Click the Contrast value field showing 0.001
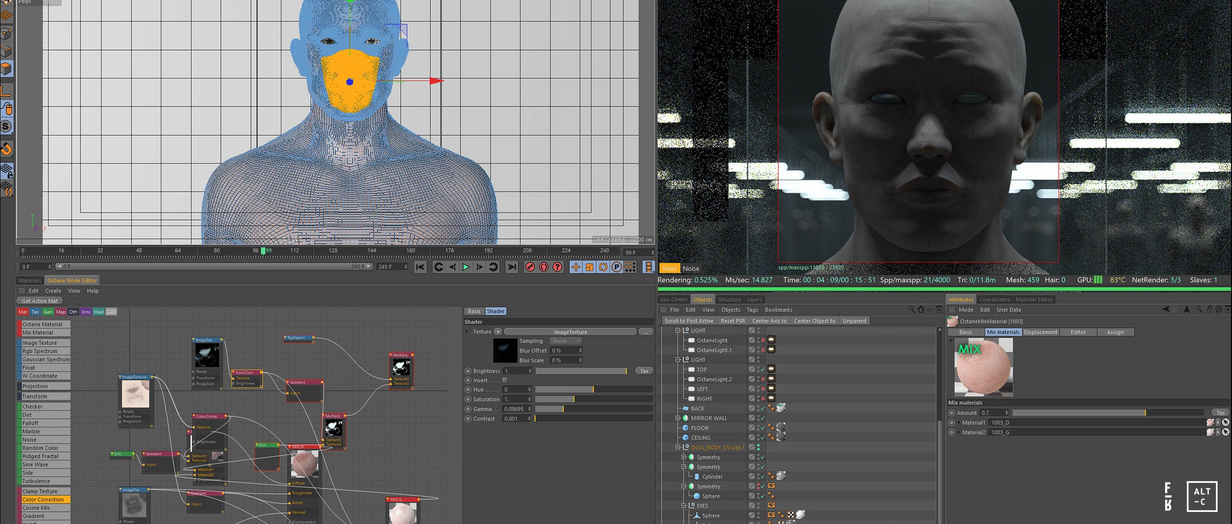The image size is (1232, 524). (x=517, y=419)
